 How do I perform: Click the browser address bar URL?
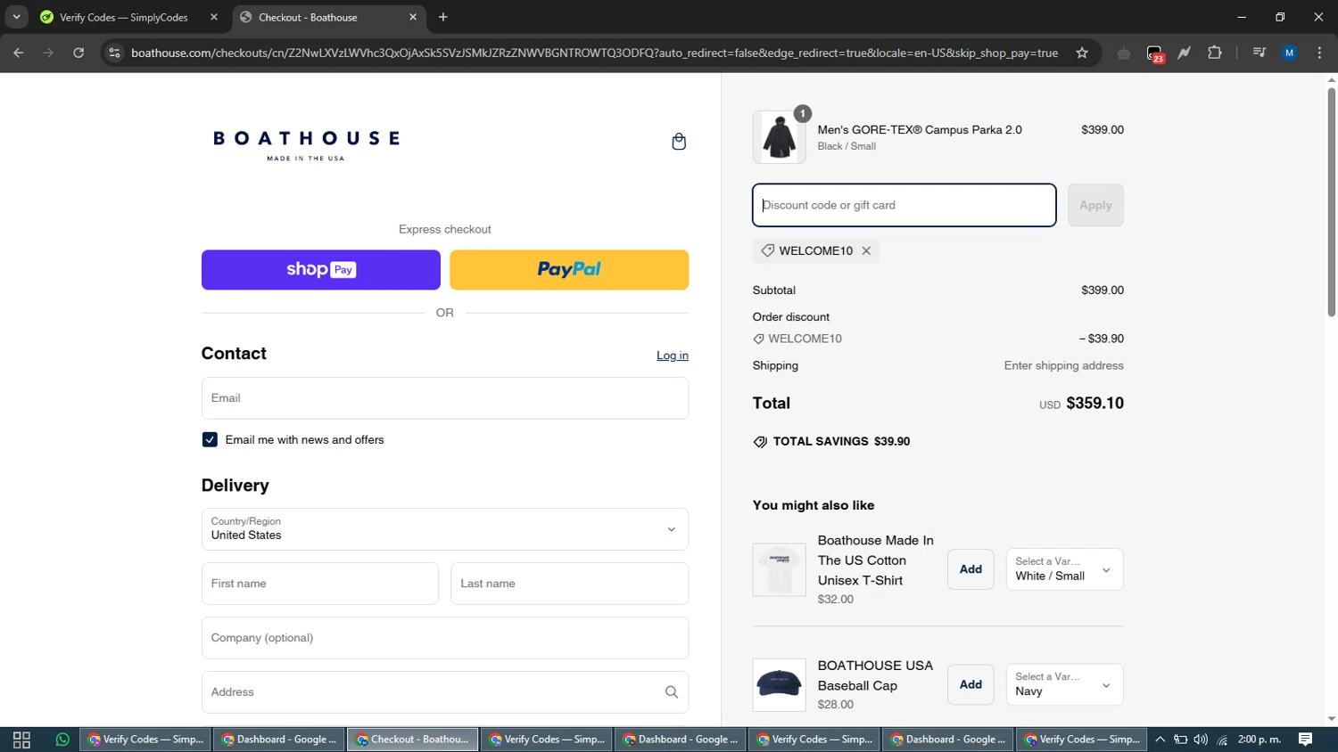point(594,53)
